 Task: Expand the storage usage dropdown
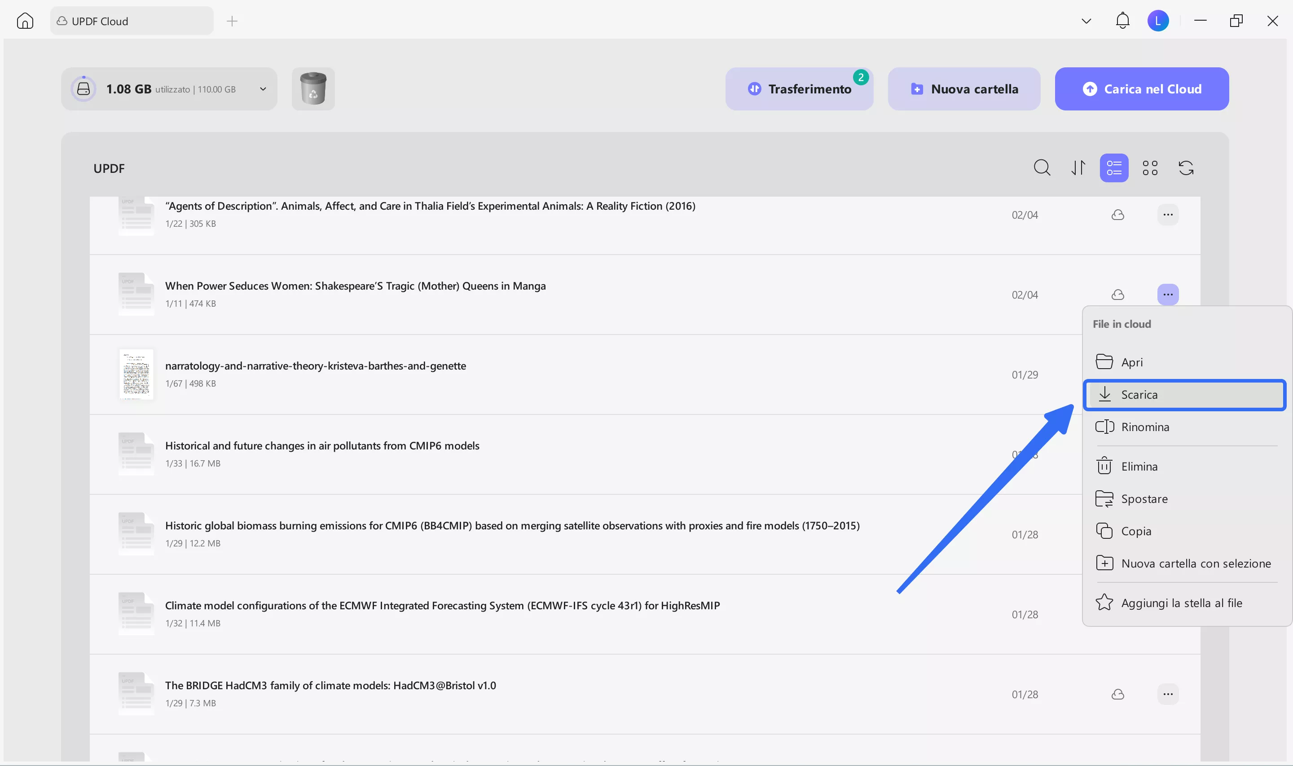tap(263, 89)
